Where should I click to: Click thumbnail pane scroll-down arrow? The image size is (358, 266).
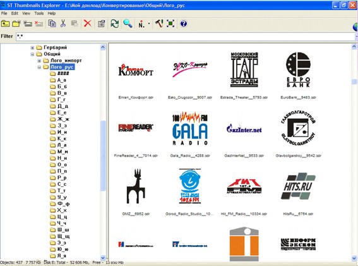(x=354, y=258)
